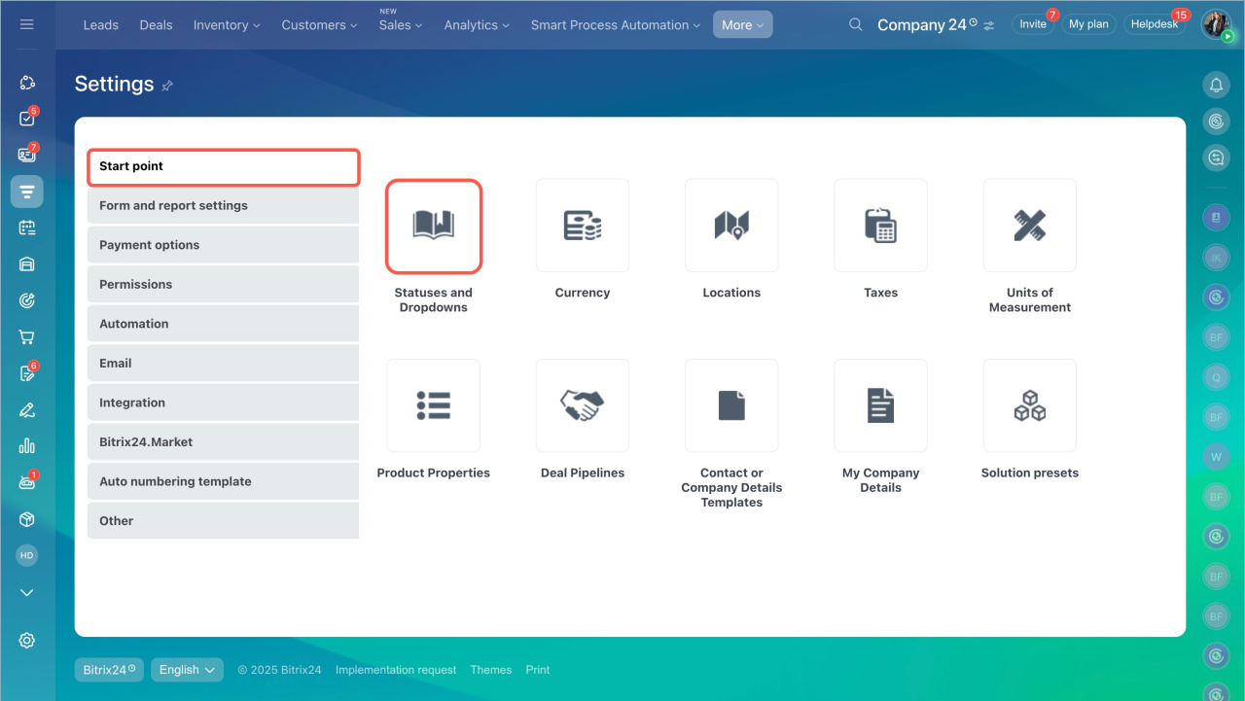1245x701 pixels.
Task: Open the Implementation request link
Action: pos(396,670)
